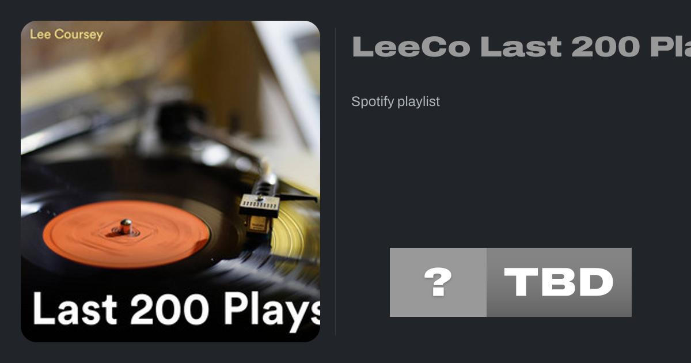Click the Spotify playlist subtitle
The height and width of the screenshot is (363, 691).
[396, 102]
